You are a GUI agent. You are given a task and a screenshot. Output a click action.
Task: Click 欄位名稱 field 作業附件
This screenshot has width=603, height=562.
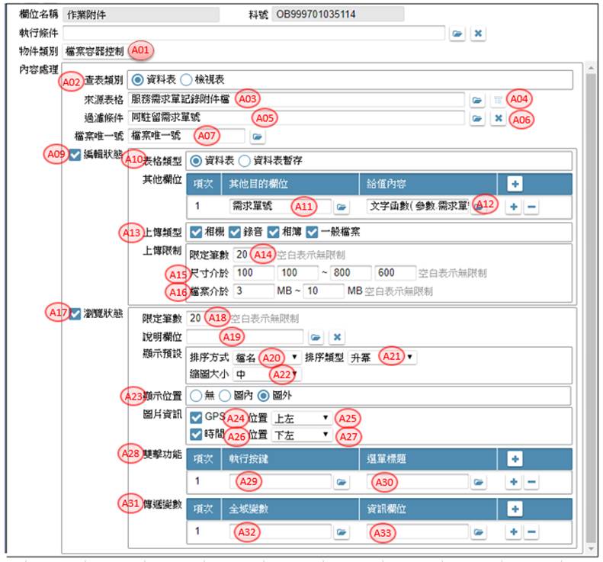[x=141, y=14]
